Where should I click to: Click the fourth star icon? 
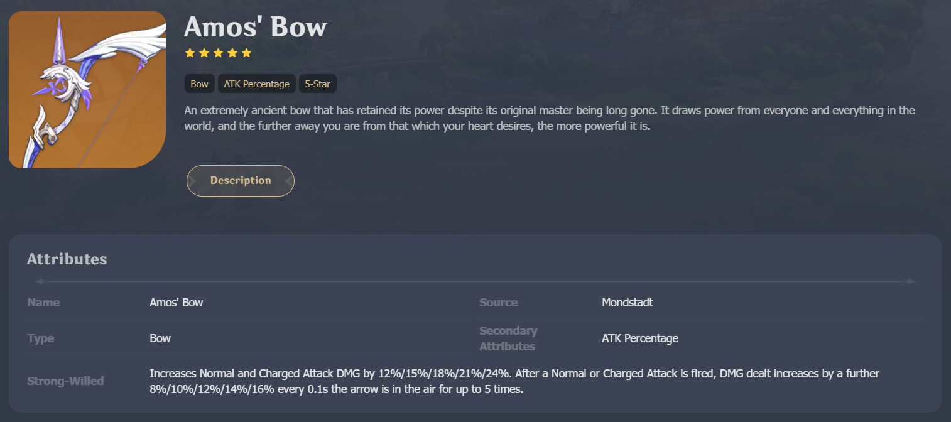[x=232, y=53]
